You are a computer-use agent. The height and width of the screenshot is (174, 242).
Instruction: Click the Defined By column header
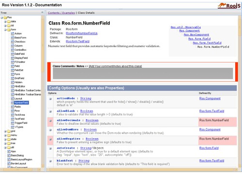pyautogui.click(x=205, y=93)
